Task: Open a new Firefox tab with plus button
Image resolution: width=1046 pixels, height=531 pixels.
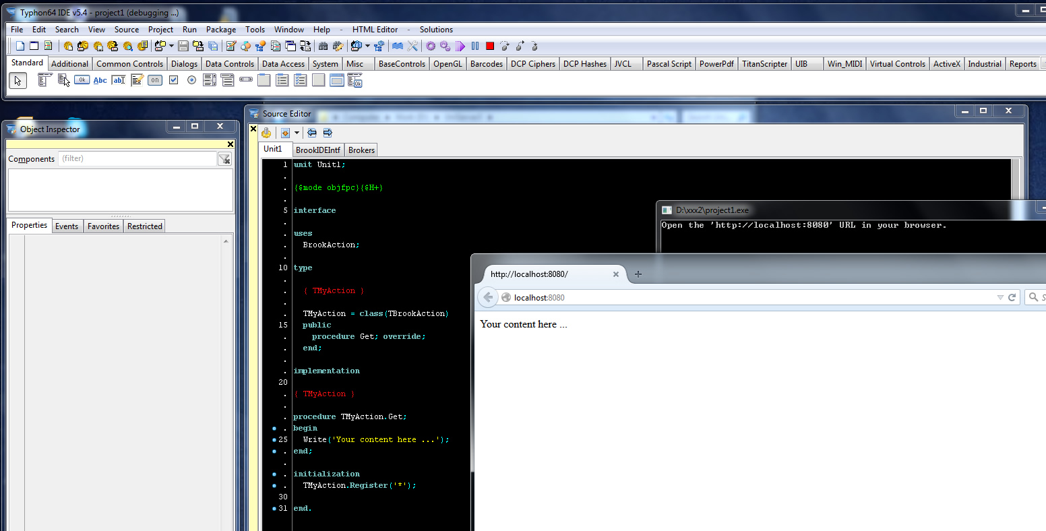Action: tap(638, 274)
